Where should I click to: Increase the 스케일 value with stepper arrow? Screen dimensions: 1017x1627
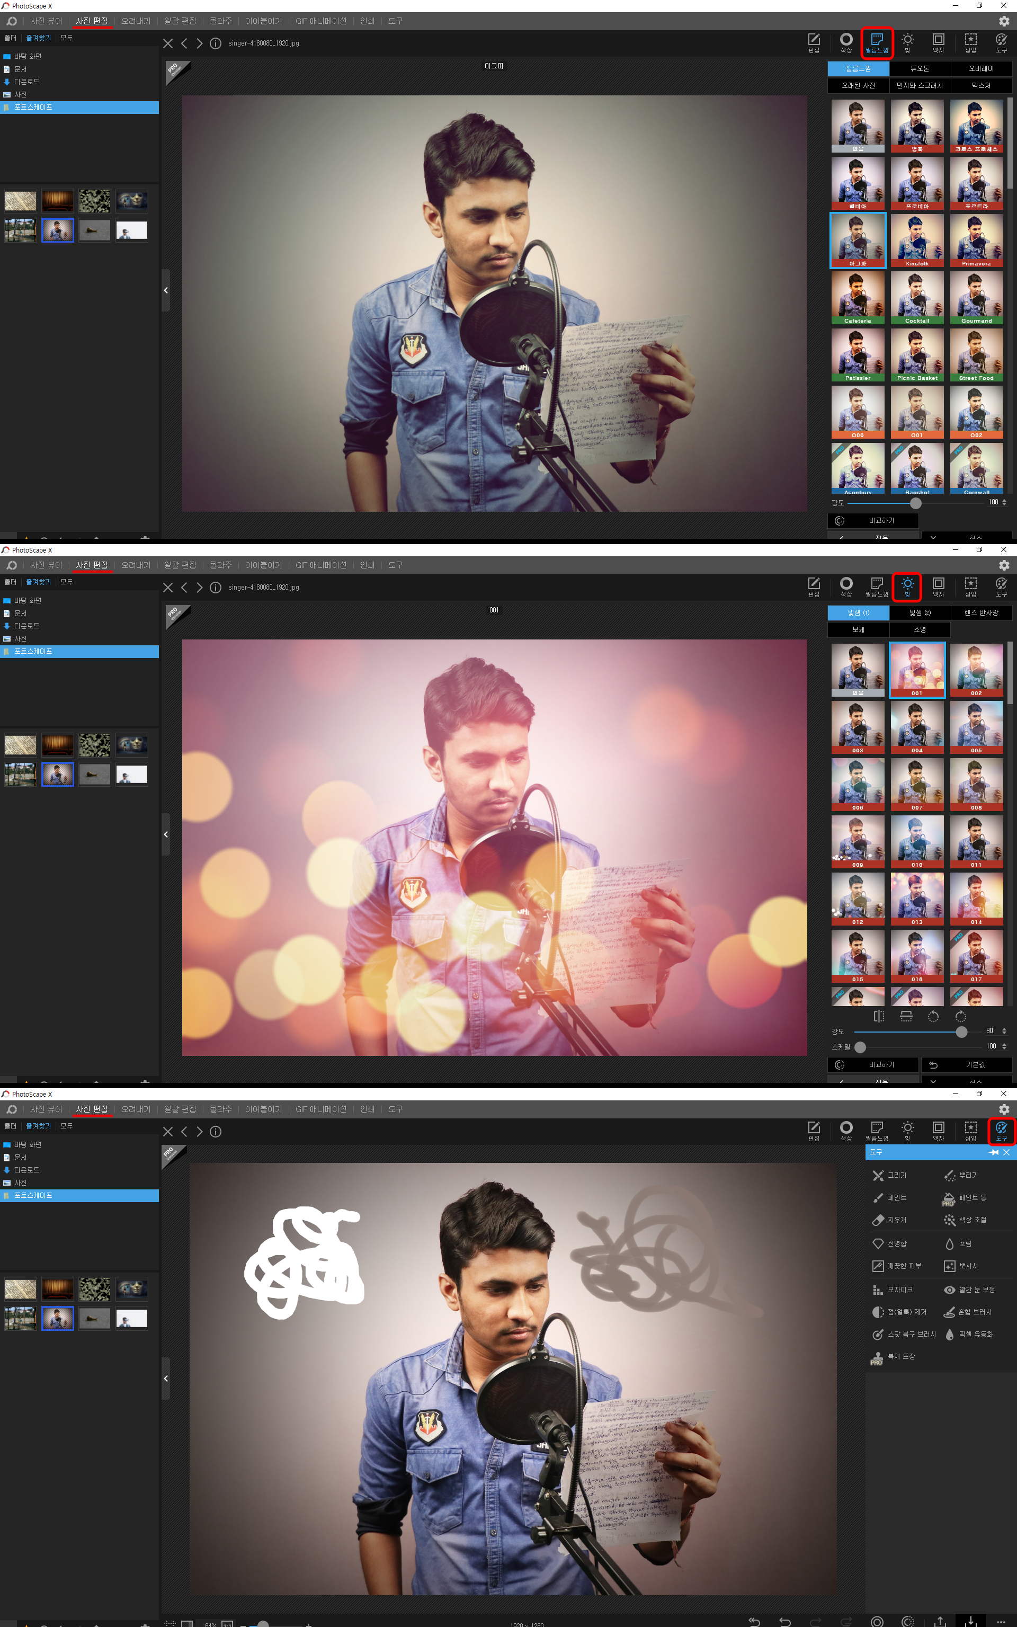click(1004, 1044)
